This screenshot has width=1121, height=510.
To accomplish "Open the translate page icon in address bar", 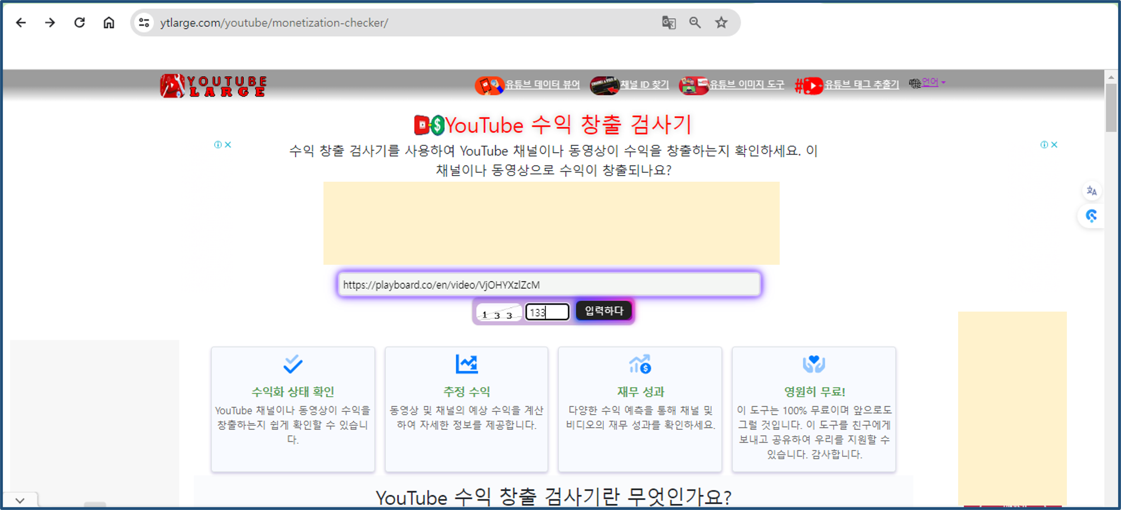I will [669, 22].
